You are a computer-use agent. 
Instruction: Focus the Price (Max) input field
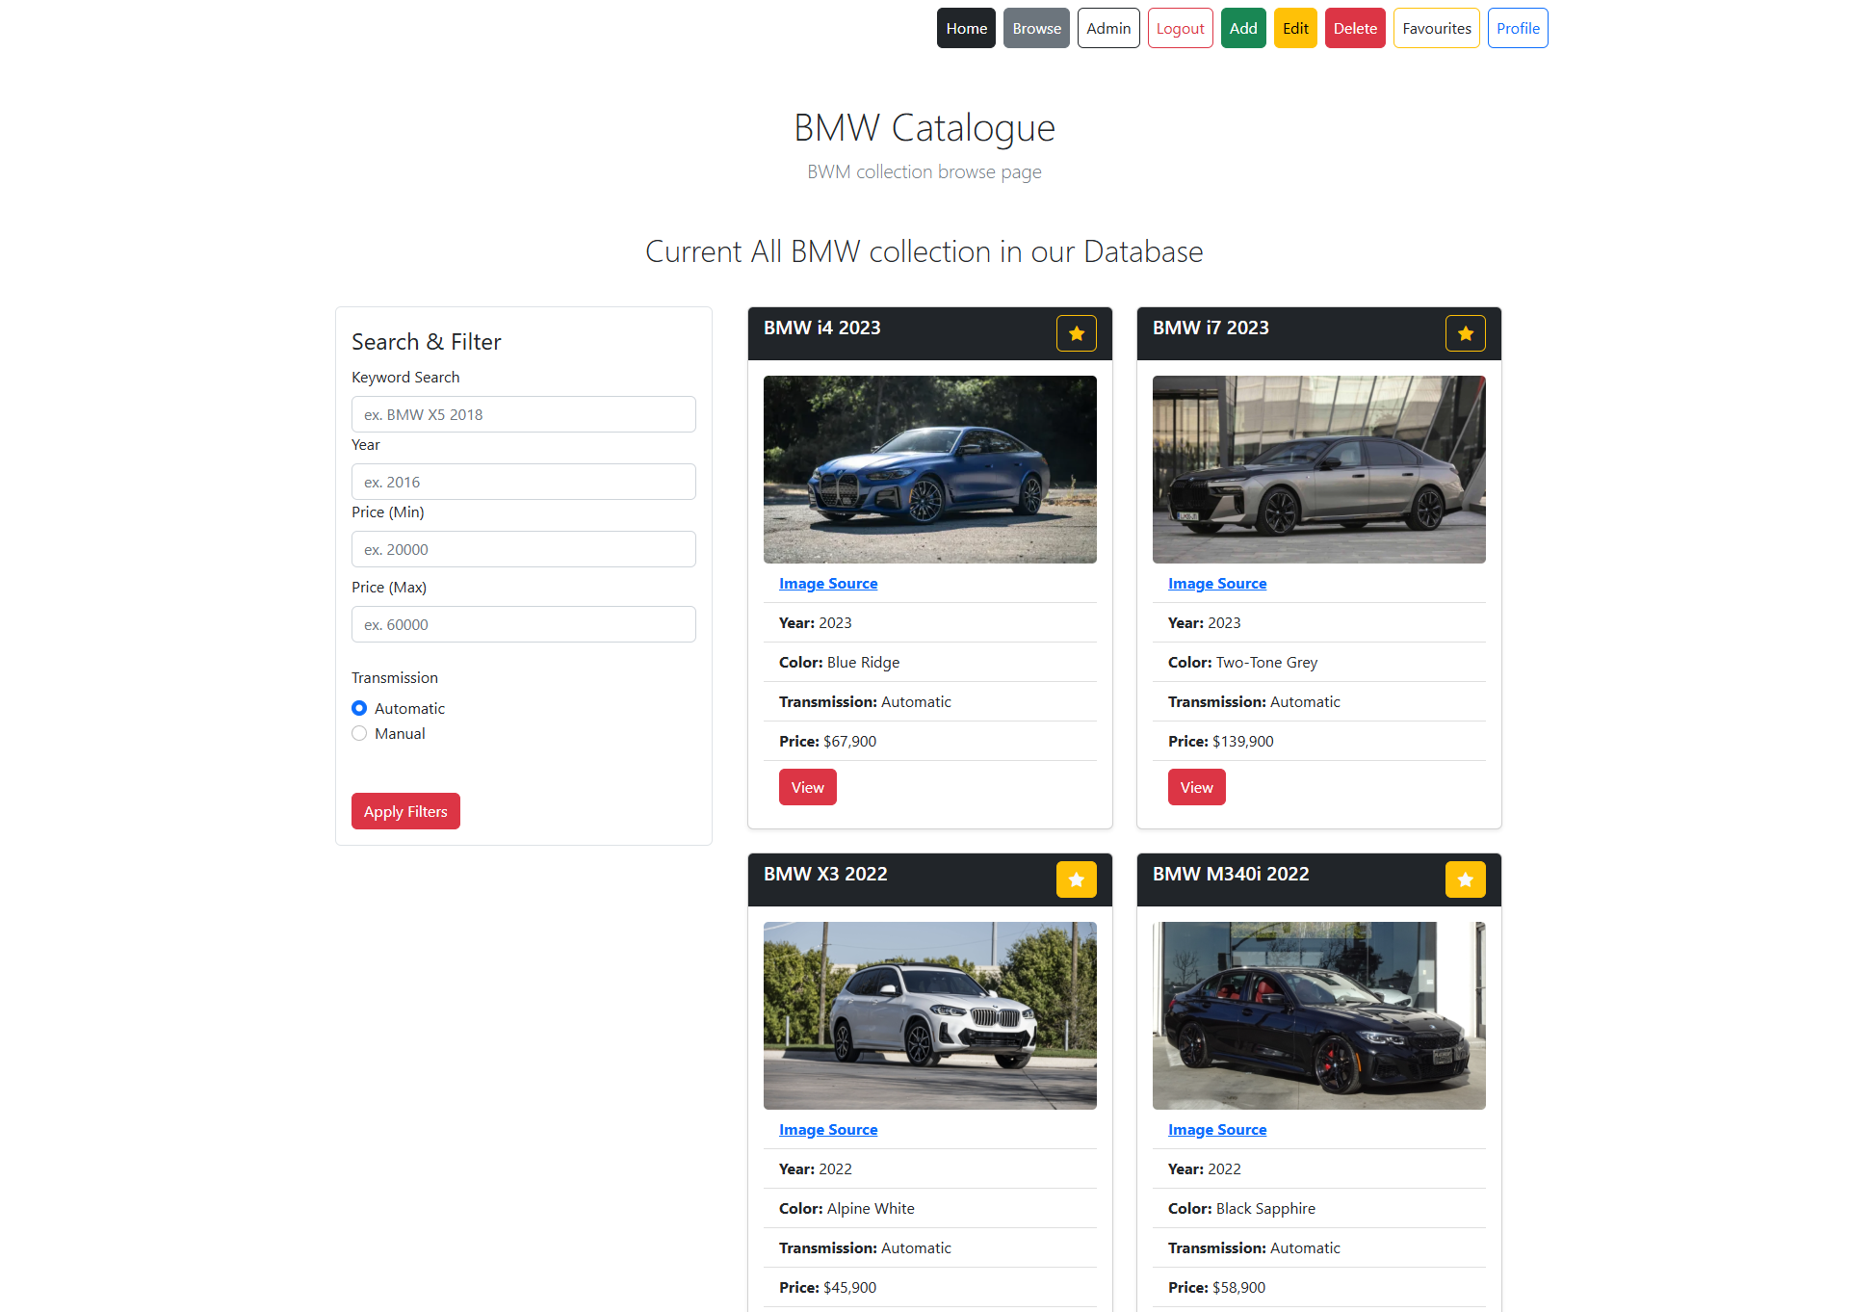(524, 624)
